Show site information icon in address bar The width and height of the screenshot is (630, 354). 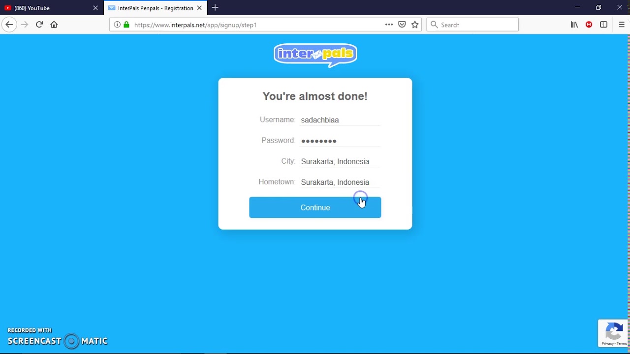[x=117, y=25]
